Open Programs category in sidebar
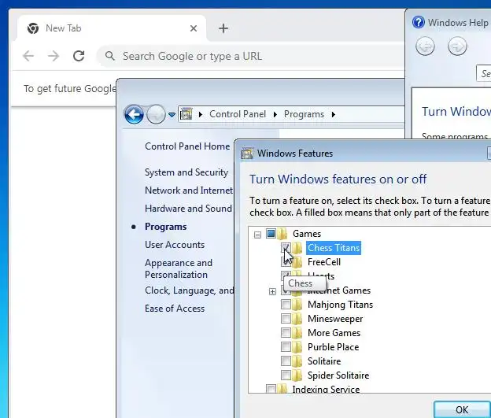 [166, 227]
